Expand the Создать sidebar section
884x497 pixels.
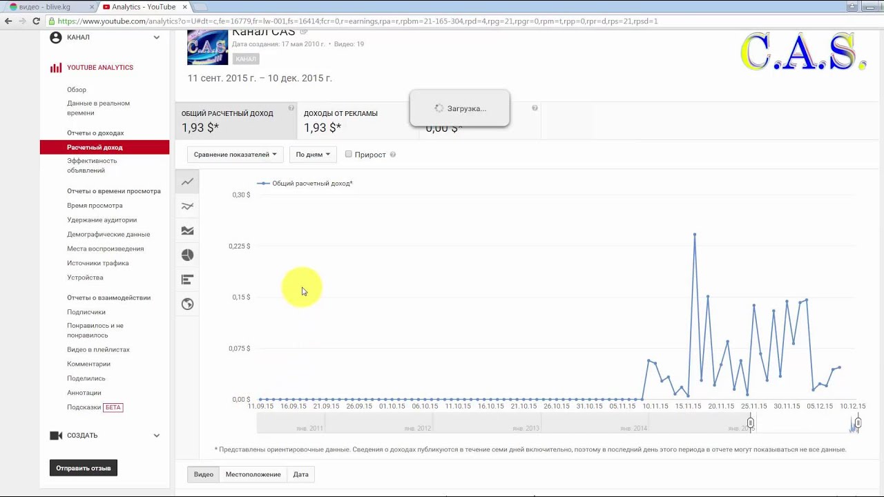[157, 436]
